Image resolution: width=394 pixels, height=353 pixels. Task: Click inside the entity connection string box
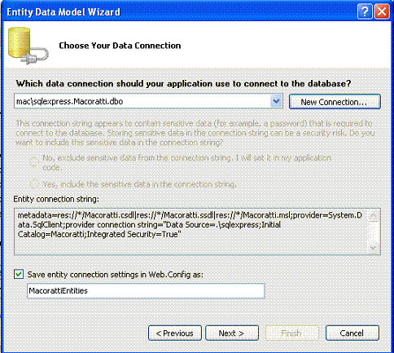point(190,232)
